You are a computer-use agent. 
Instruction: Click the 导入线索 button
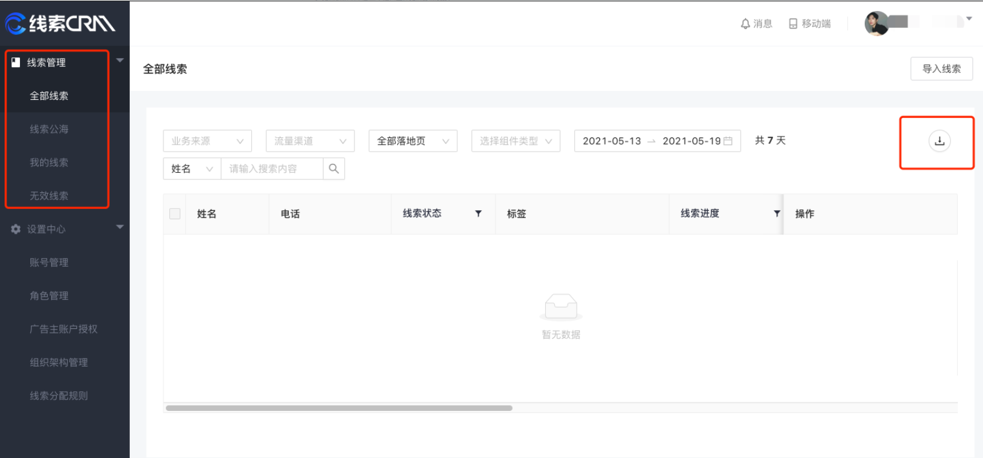coord(941,69)
